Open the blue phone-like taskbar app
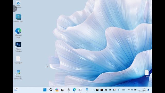The height and width of the screenshot is (93, 165). [87, 90]
